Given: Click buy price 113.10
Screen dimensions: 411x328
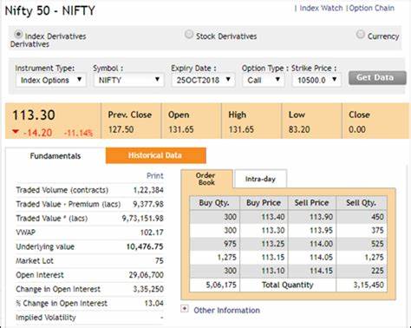Looking at the screenshot, I should click(273, 271).
